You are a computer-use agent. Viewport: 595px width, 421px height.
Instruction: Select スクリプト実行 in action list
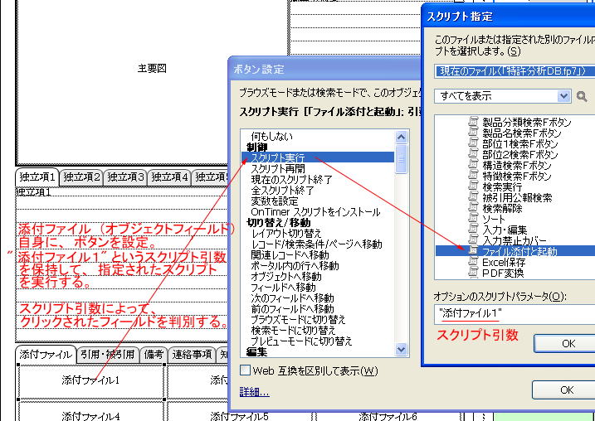tap(318, 157)
